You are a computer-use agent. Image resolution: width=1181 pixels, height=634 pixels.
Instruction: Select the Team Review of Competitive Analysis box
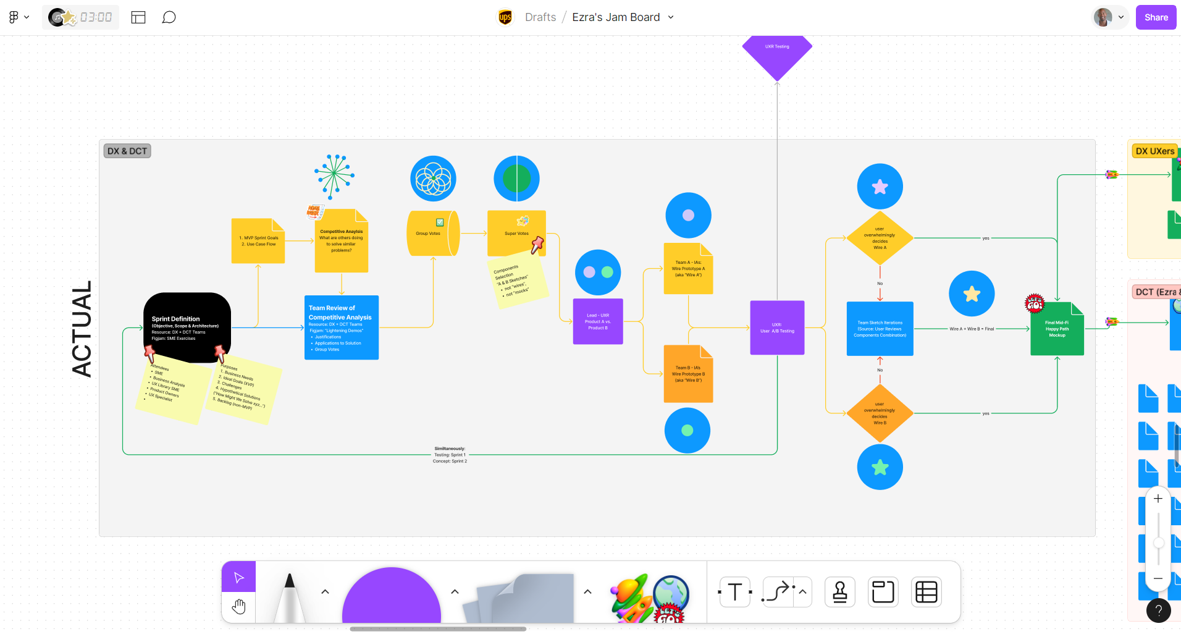[342, 328]
